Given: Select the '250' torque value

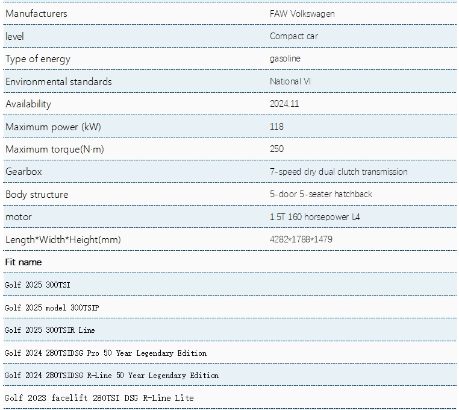Looking at the screenshot, I should pyautogui.click(x=276, y=149).
